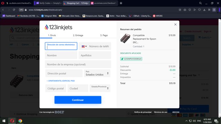This screenshot has height=124, width=221.
Task: Click the Dirección postal field
Action: click(64, 74)
